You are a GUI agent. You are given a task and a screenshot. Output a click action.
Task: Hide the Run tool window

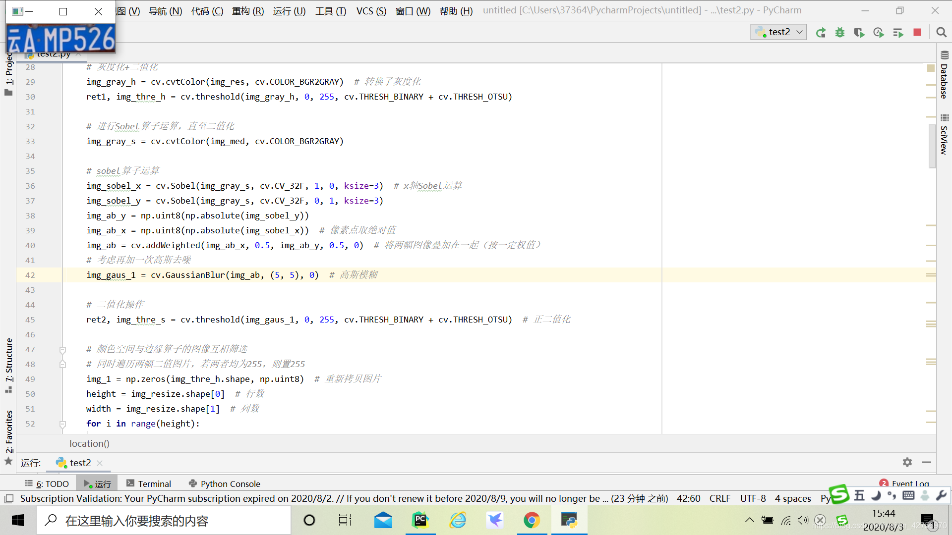point(926,462)
